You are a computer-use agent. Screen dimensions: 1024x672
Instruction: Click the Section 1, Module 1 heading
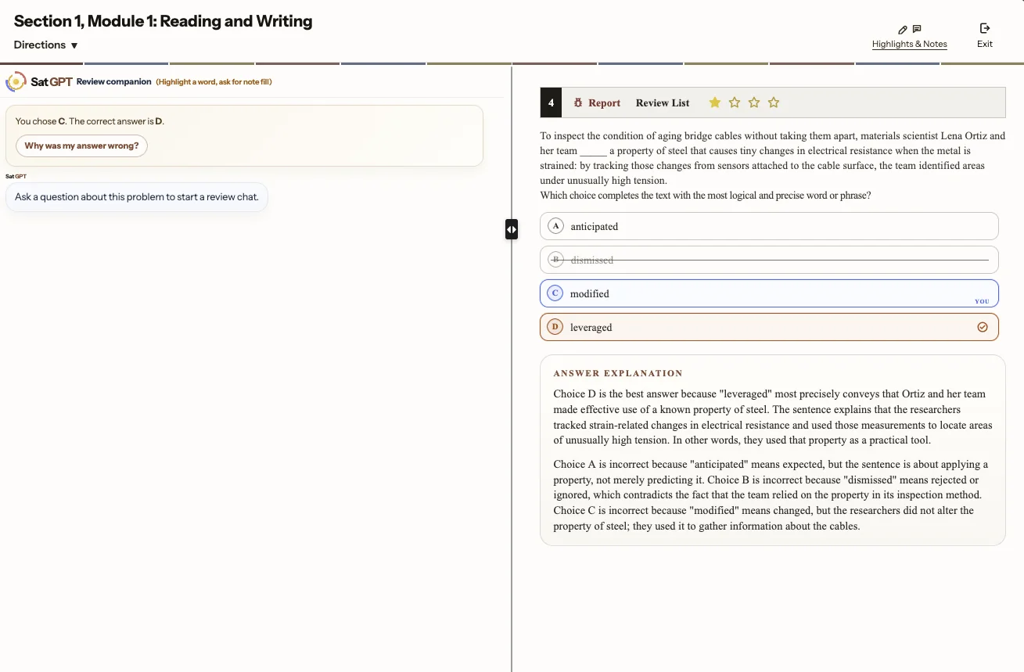(x=163, y=21)
